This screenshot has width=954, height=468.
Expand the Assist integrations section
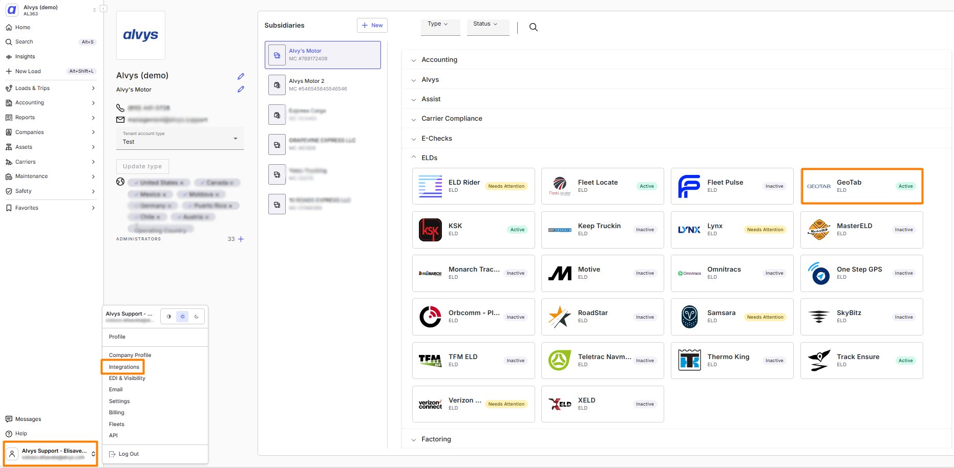pyautogui.click(x=676, y=99)
